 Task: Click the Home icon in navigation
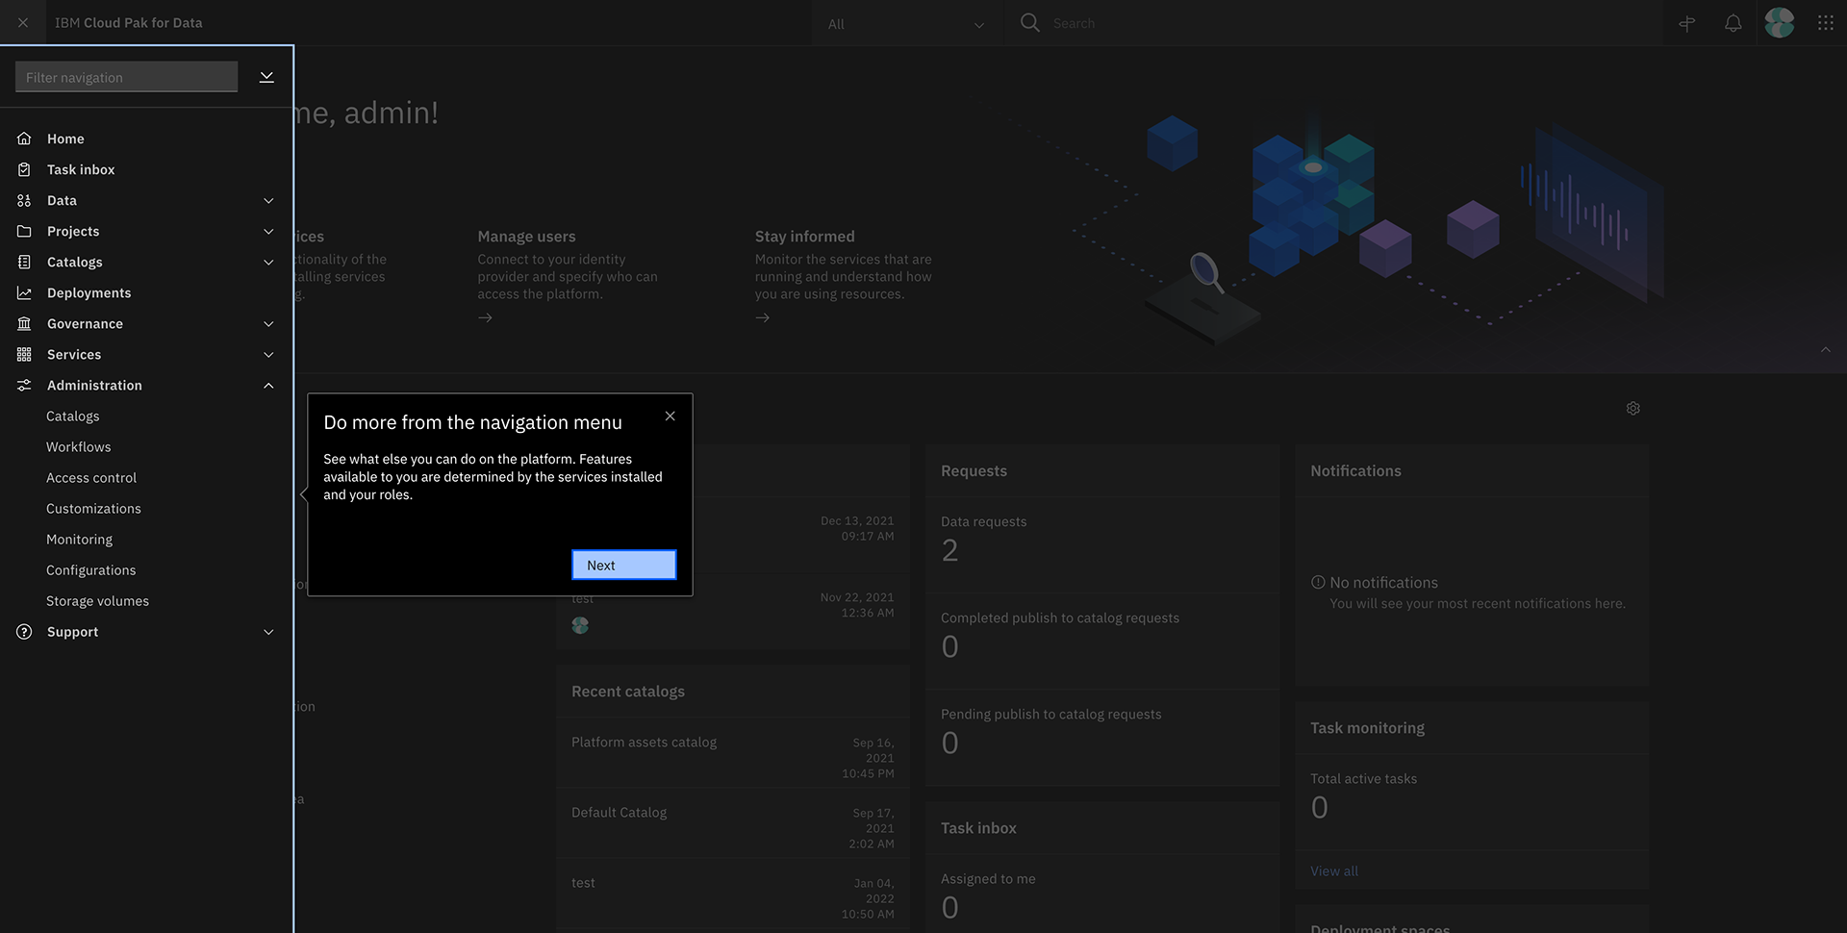pyautogui.click(x=24, y=139)
